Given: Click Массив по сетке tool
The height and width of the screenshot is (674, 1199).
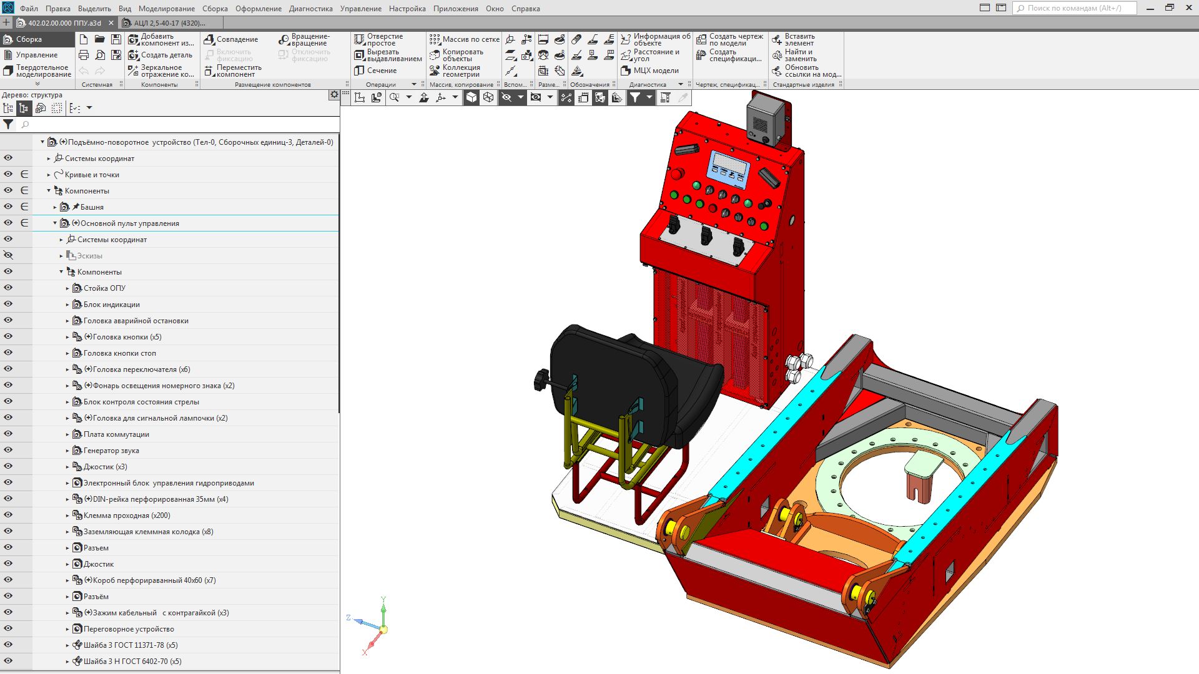Looking at the screenshot, I should (464, 39).
